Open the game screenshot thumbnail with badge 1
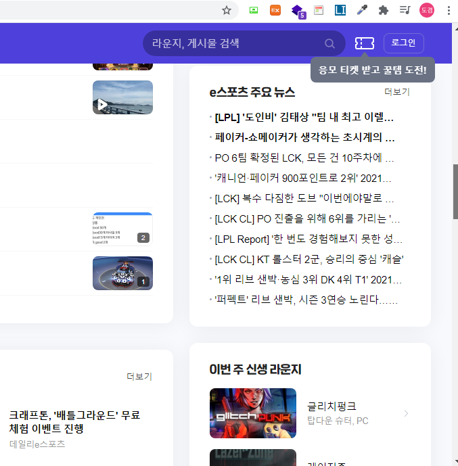The width and height of the screenshot is (458, 466). tap(122, 273)
